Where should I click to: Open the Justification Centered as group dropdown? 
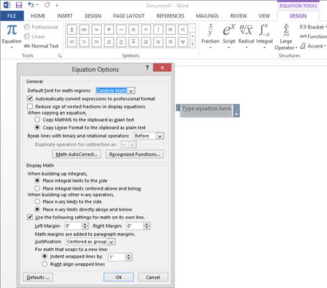(112, 242)
